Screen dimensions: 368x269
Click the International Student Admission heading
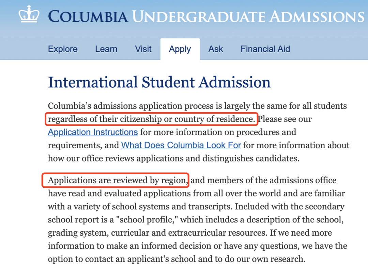tap(159, 82)
